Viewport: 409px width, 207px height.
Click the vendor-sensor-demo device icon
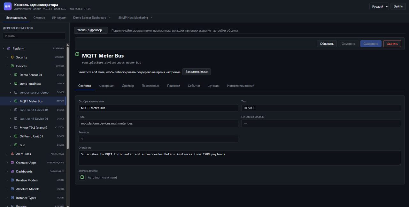16,92
